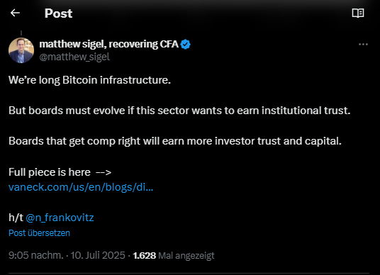Click the Mal angezeigt label
Screen dimensions: 380x275
186,256
